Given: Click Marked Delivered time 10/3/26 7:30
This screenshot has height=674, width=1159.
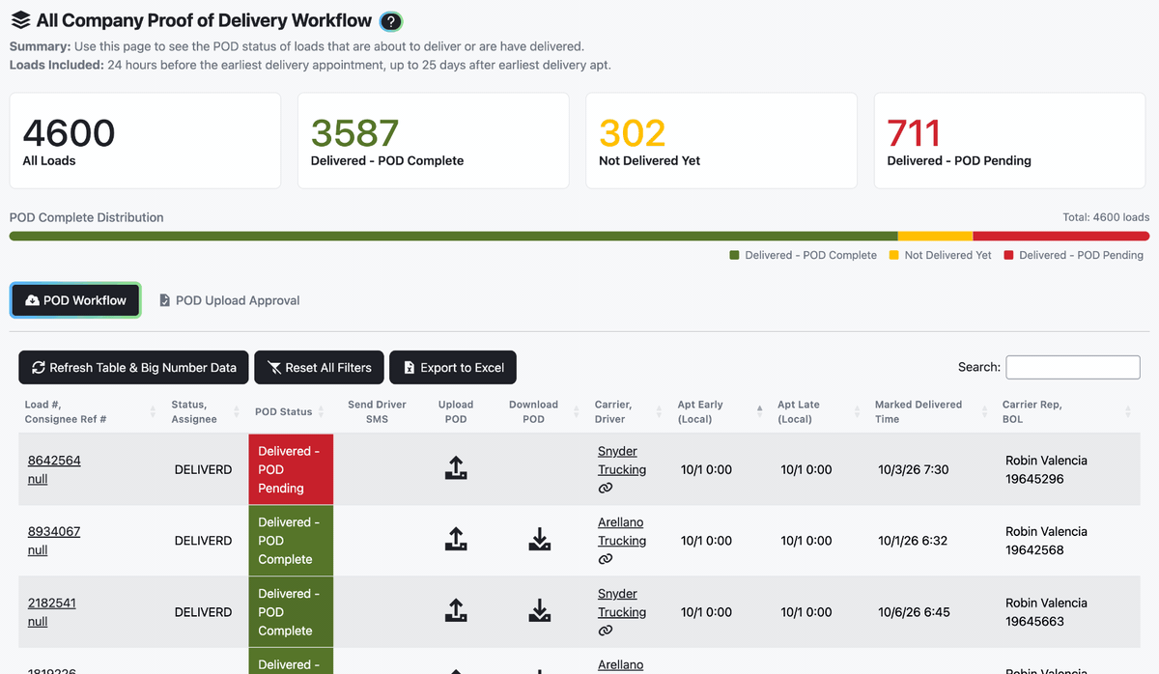Looking at the screenshot, I should tap(914, 469).
